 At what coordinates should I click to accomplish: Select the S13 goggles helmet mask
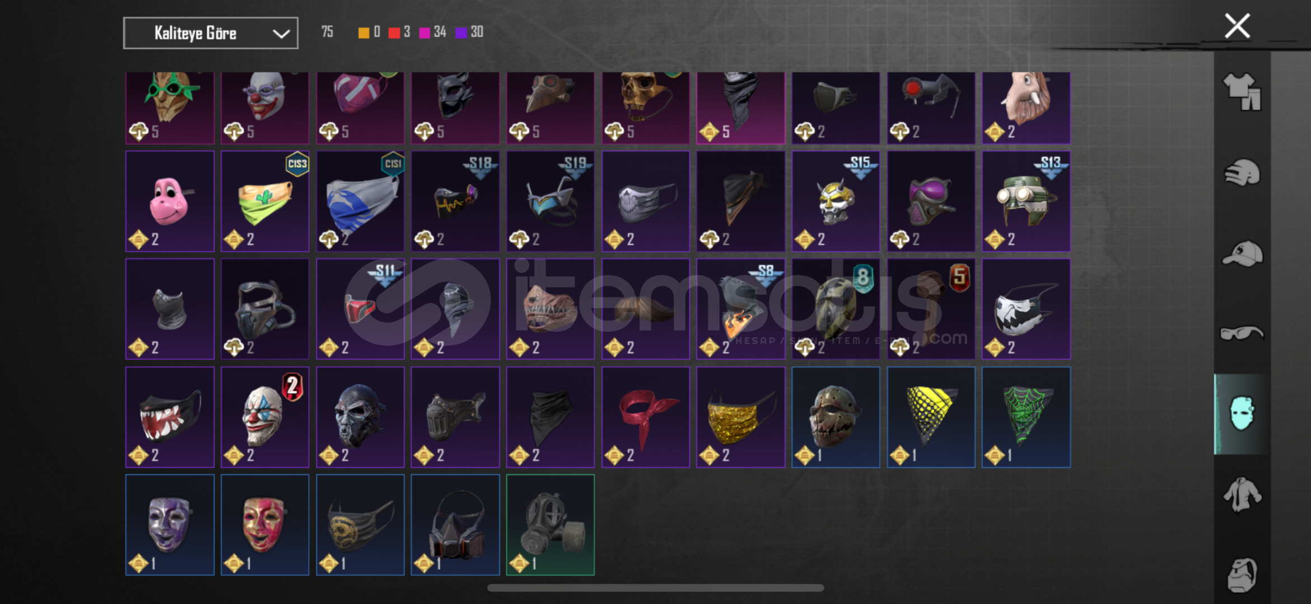click(1026, 201)
